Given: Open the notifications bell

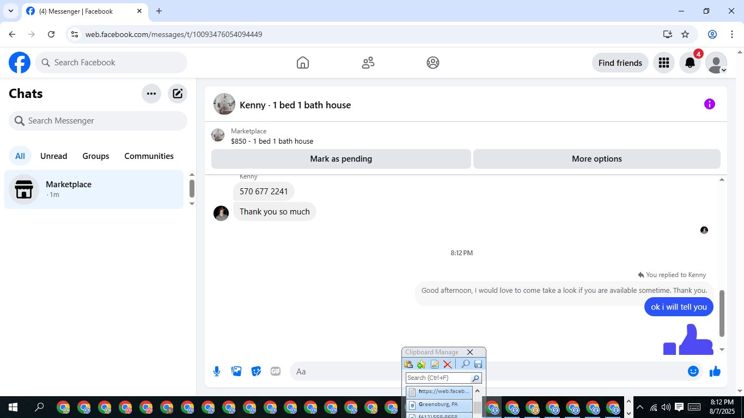Looking at the screenshot, I should 690,63.
